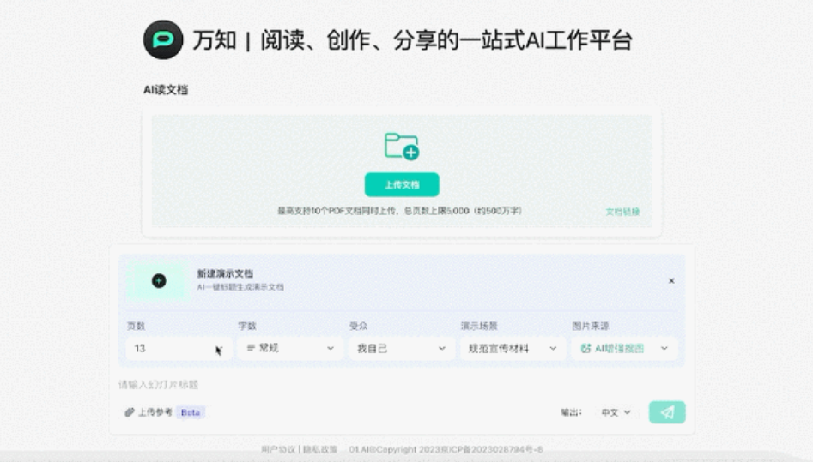813x462 pixels.
Task: Click the plus icon for new presentation
Action: point(159,281)
